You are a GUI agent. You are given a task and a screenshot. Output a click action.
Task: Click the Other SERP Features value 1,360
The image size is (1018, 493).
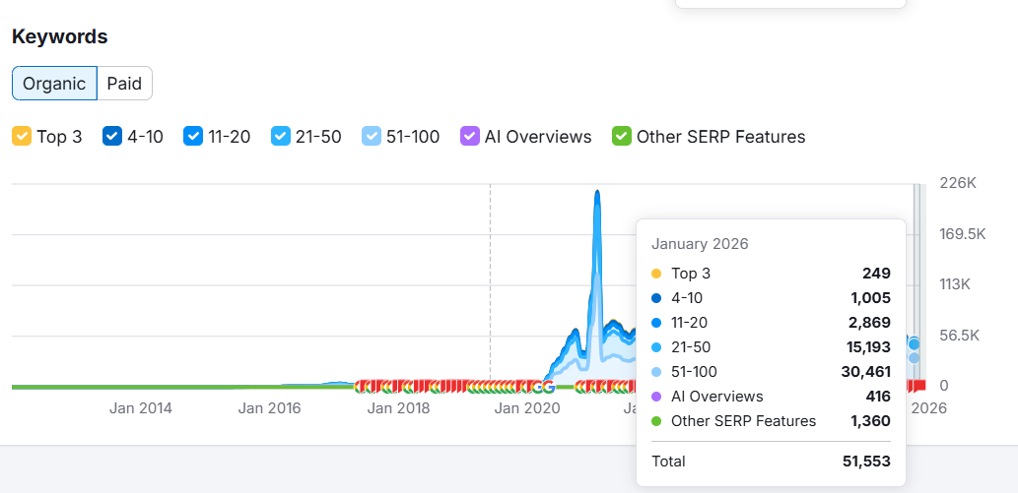[870, 421]
